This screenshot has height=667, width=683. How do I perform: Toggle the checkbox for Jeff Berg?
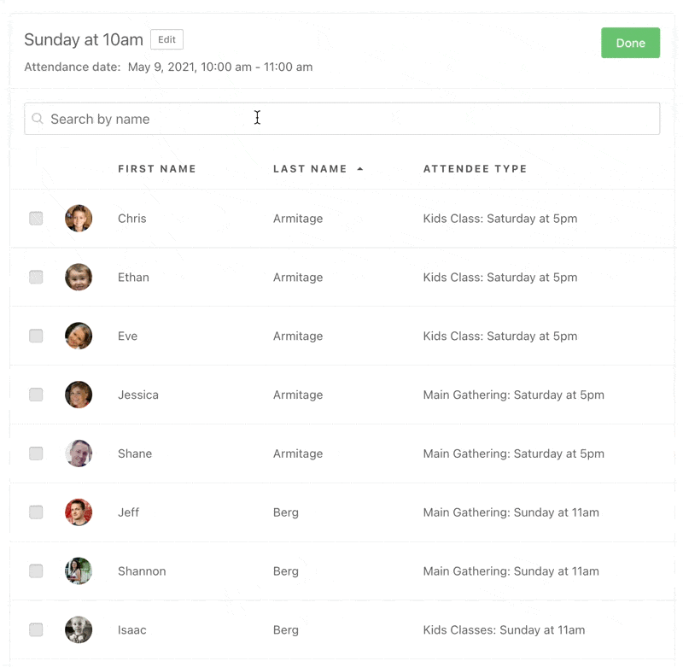click(36, 512)
